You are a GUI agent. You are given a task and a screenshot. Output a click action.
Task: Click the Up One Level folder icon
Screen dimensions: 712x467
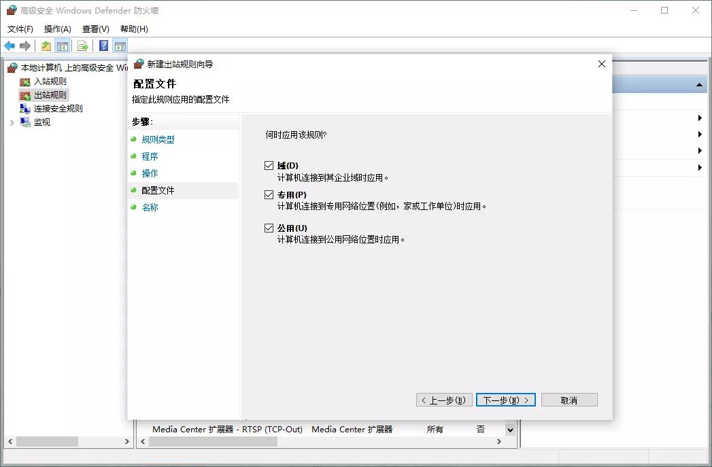[45, 46]
